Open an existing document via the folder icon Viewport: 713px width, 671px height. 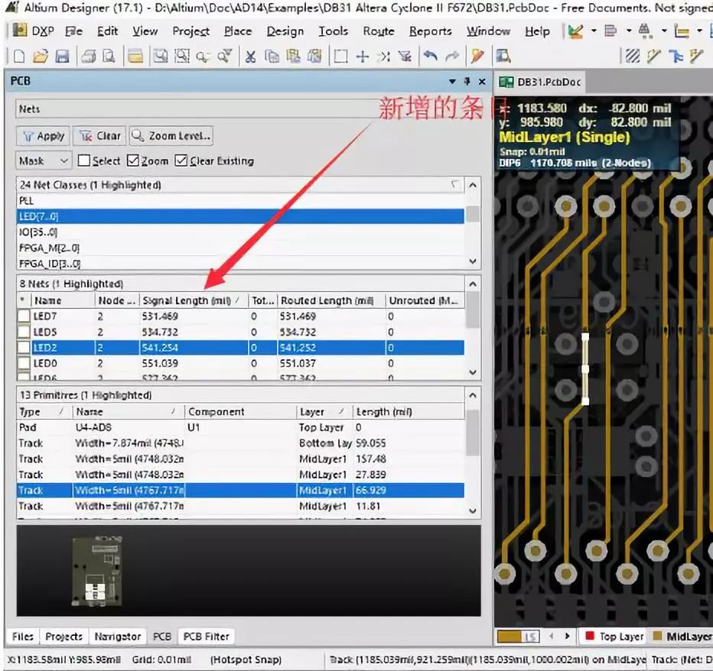click(x=41, y=57)
